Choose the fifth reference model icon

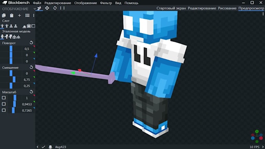[18, 37]
